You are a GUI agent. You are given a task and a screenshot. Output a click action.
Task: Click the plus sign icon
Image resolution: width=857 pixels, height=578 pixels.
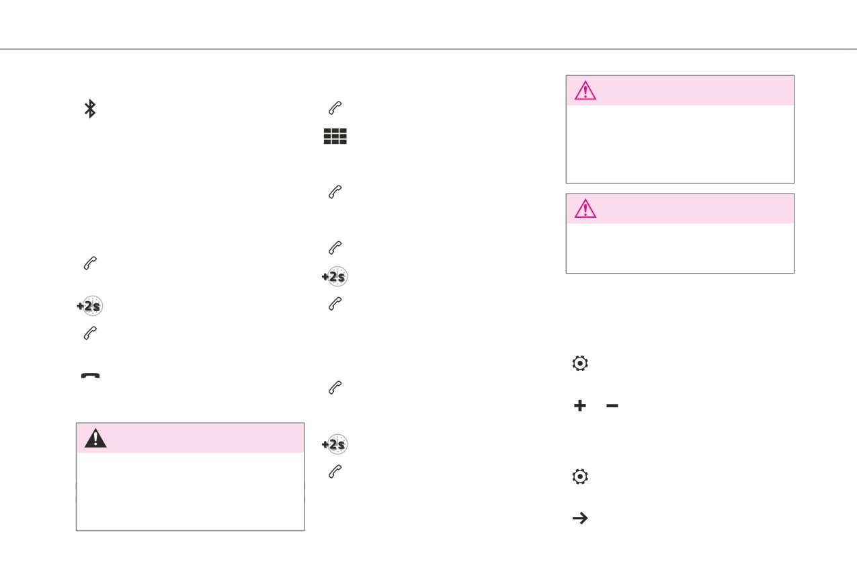(580, 406)
